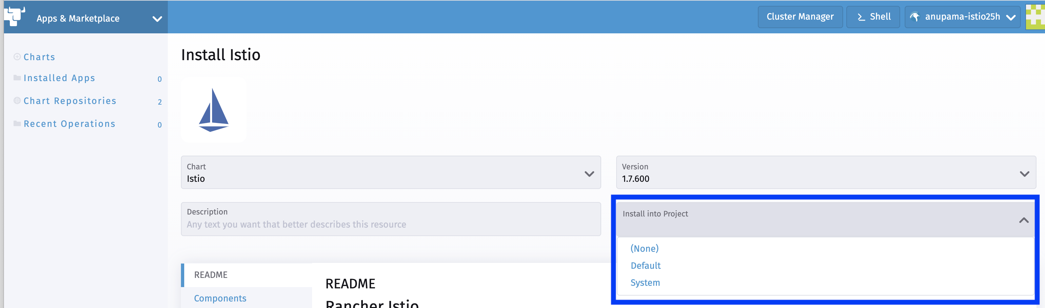Click the Installed Apps folder icon

(x=17, y=78)
